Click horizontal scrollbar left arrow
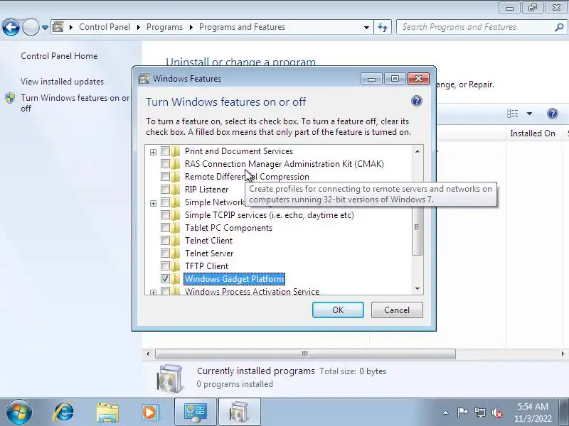The height and width of the screenshot is (426, 569). pyautogui.click(x=148, y=354)
